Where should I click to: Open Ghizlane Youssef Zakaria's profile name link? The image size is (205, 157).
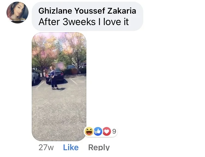87,11
